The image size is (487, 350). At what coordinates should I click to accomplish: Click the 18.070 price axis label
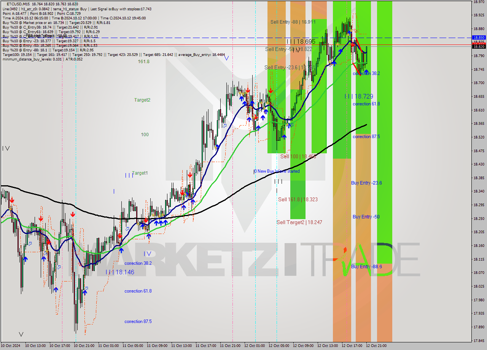point(479,272)
